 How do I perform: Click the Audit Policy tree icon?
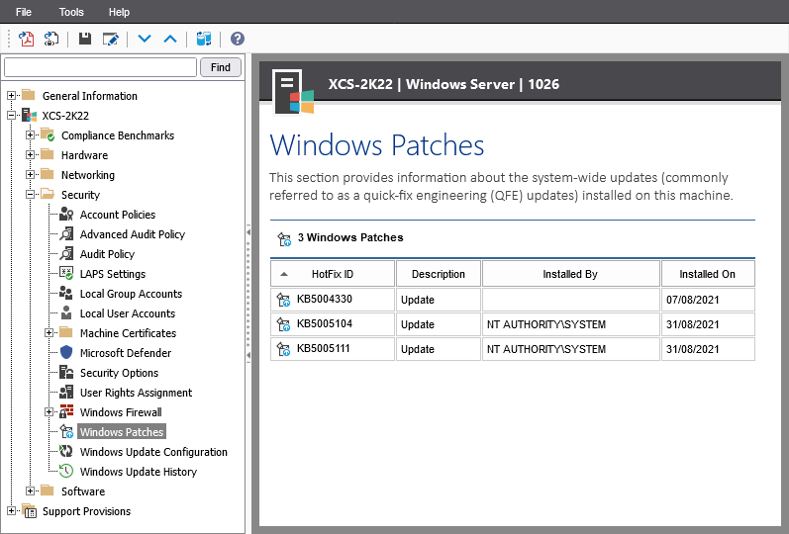[x=66, y=254]
